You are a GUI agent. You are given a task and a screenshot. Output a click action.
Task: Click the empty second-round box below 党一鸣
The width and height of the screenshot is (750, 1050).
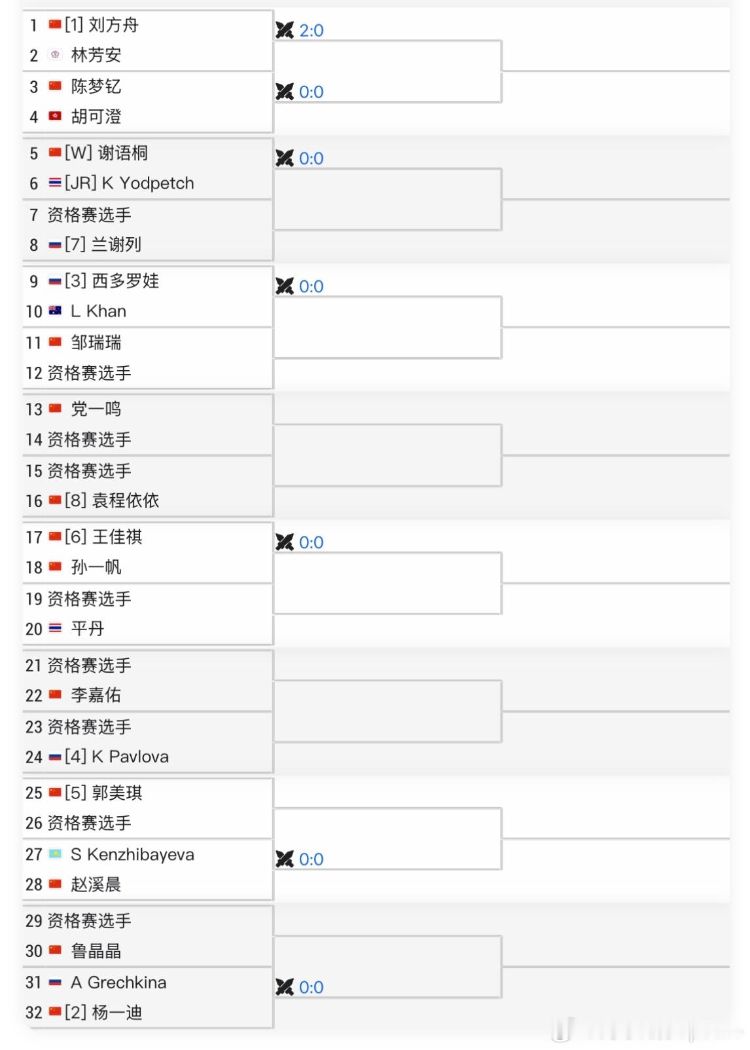[387, 455]
